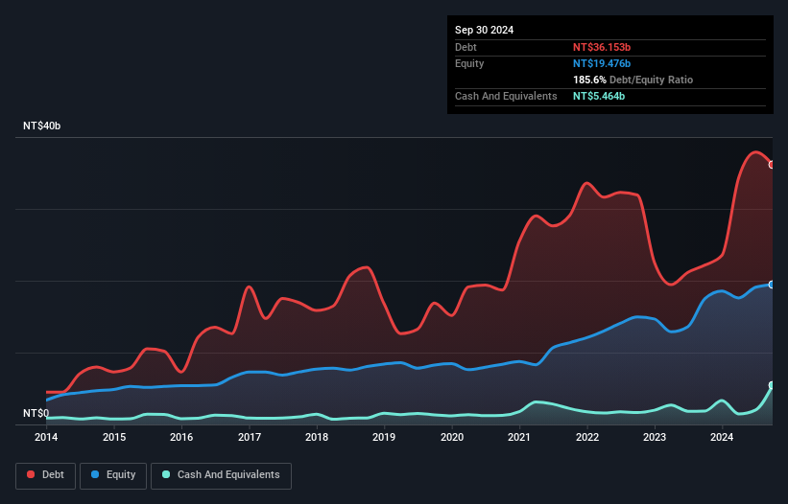Click the red Debt endpoint marker

[x=772, y=165]
